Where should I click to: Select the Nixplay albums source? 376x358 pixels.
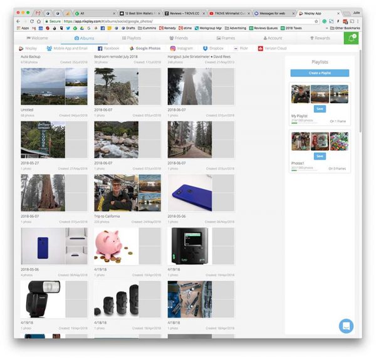pyautogui.click(x=28, y=48)
